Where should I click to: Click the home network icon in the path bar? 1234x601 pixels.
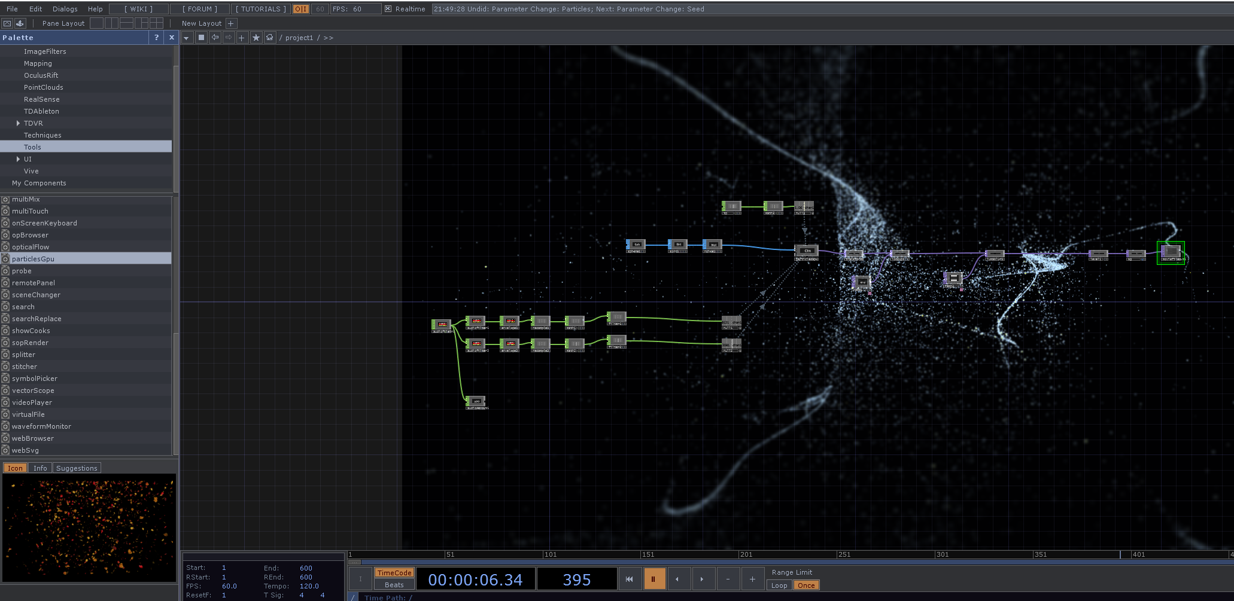click(270, 38)
